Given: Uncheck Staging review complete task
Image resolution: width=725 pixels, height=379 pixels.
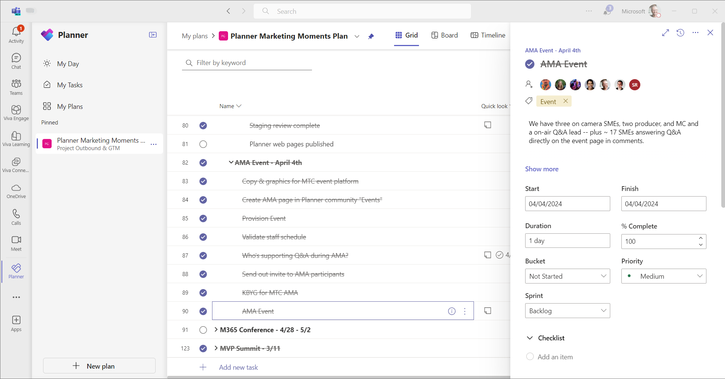Looking at the screenshot, I should coord(203,126).
